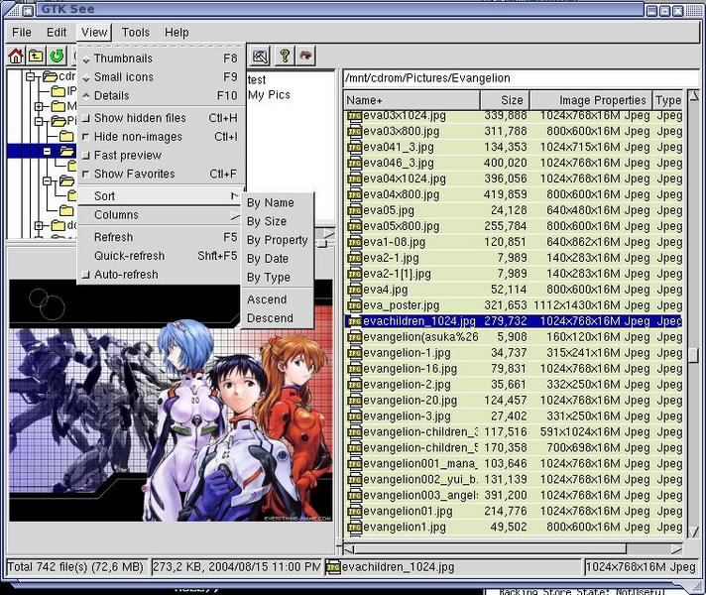Select My Pics in favorites list

(x=269, y=95)
